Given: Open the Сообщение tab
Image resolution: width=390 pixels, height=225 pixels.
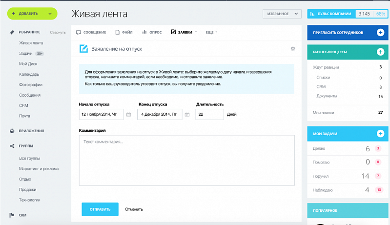Looking at the screenshot, I should point(91,32).
